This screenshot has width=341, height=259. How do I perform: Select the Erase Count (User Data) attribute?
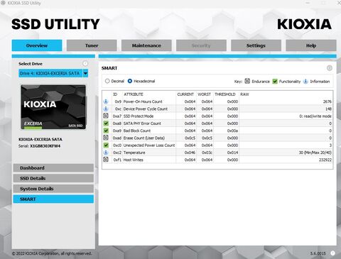(144, 138)
